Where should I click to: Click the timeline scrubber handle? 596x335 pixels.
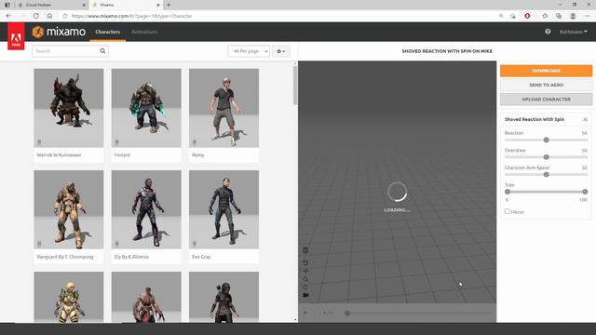pos(347,313)
